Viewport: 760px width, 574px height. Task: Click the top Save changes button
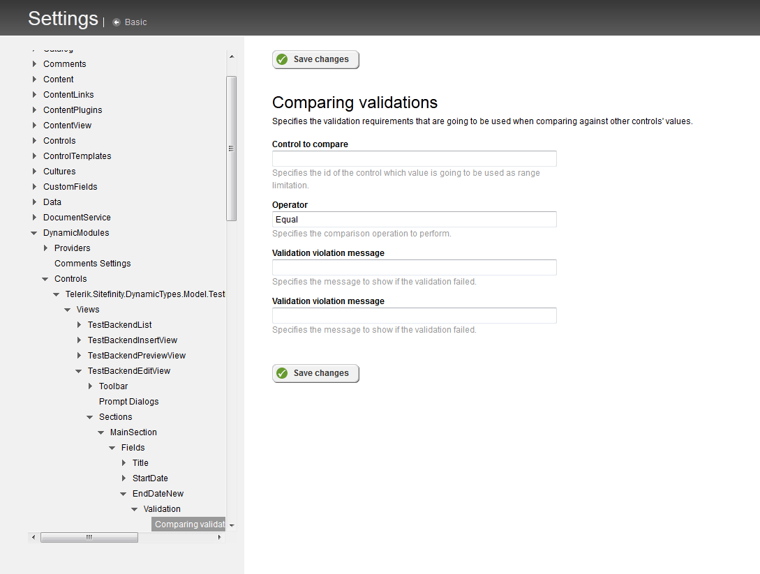pos(315,59)
